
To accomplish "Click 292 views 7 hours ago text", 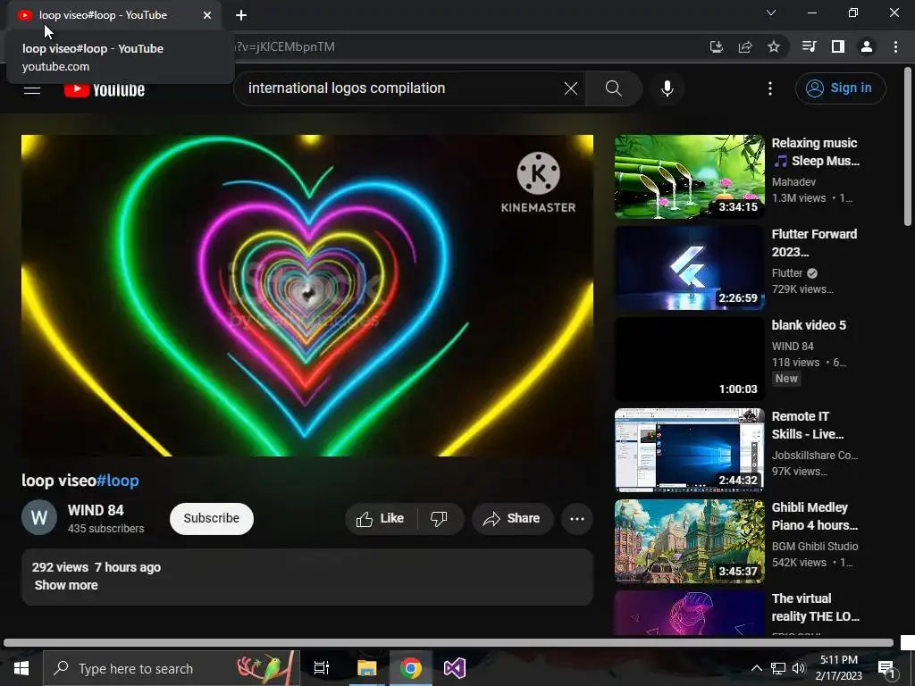I will [x=97, y=567].
